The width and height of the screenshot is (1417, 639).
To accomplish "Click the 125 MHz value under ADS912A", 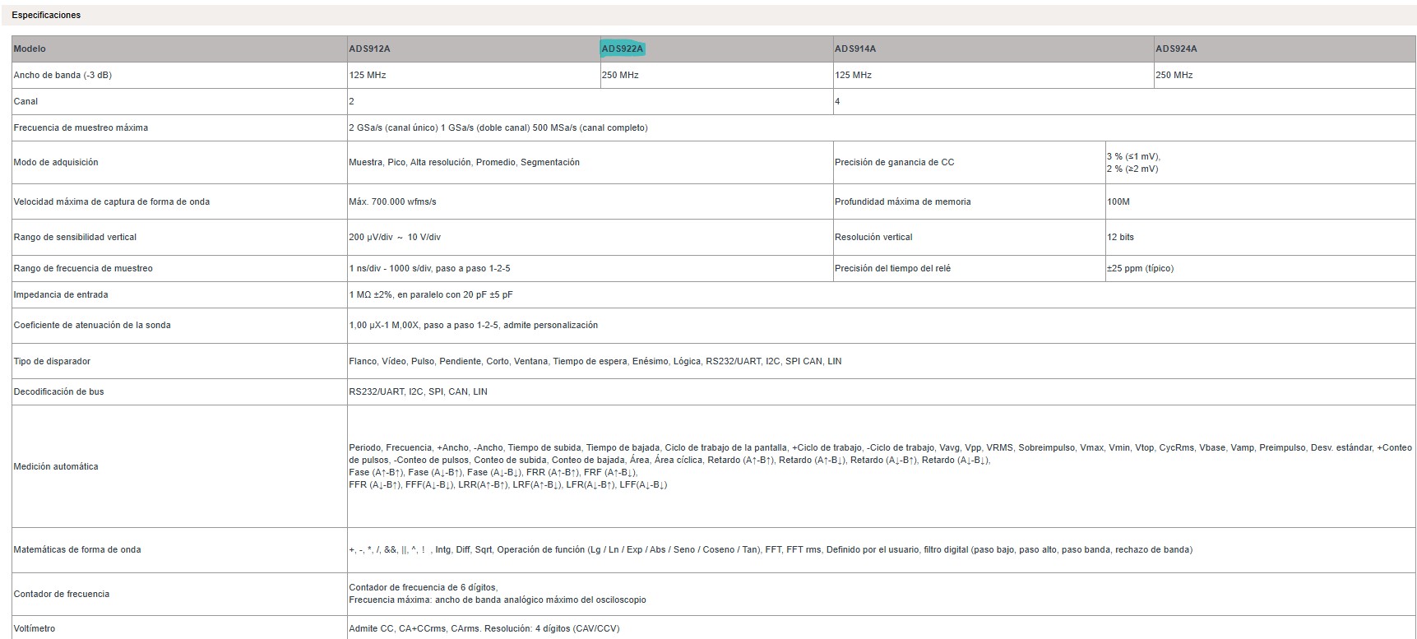I will pos(368,75).
